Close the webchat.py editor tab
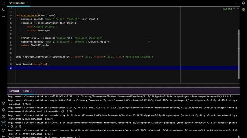This screenshot has height=138, width=247. pyautogui.click(x=27, y=3)
